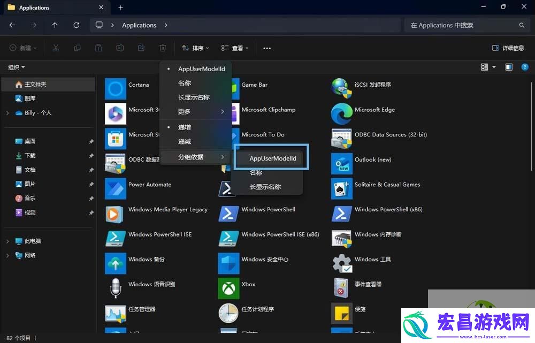The height and width of the screenshot is (343, 535).
Task: Refresh the Applications folder view
Action: coord(77,25)
